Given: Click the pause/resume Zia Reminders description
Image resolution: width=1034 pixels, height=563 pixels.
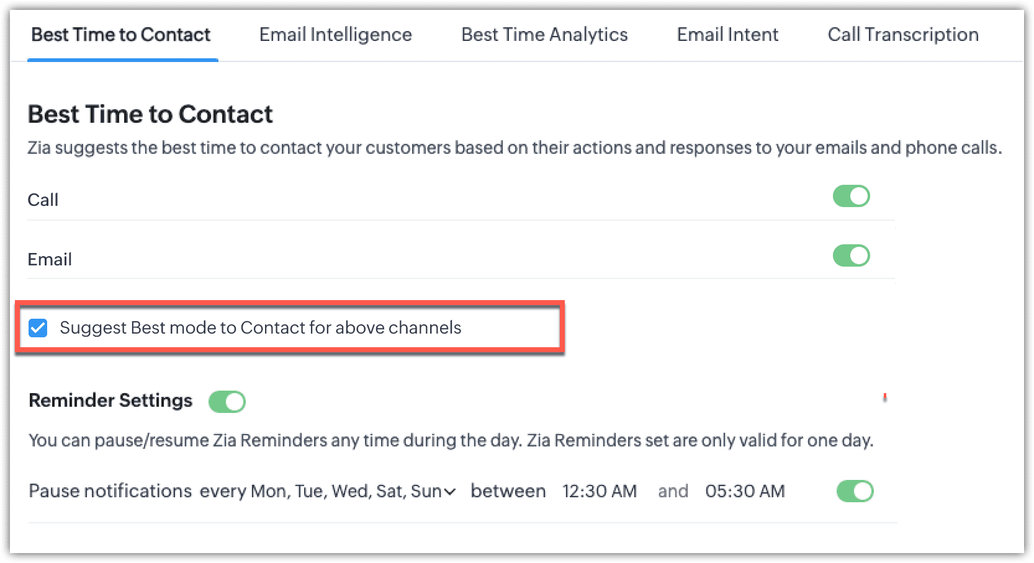Looking at the screenshot, I should (x=451, y=441).
